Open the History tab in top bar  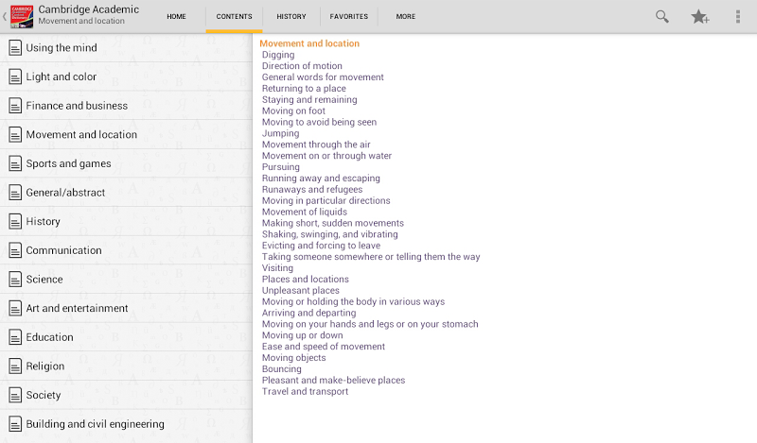[x=291, y=16]
